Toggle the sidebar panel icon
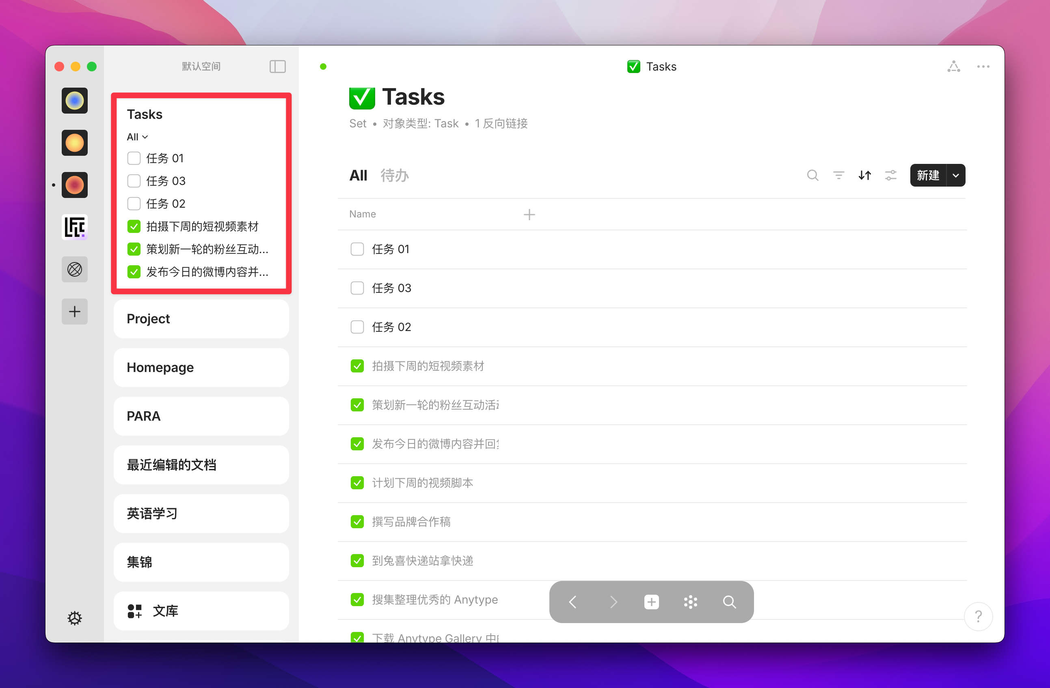Image resolution: width=1050 pixels, height=688 pixels. (277, 67)
